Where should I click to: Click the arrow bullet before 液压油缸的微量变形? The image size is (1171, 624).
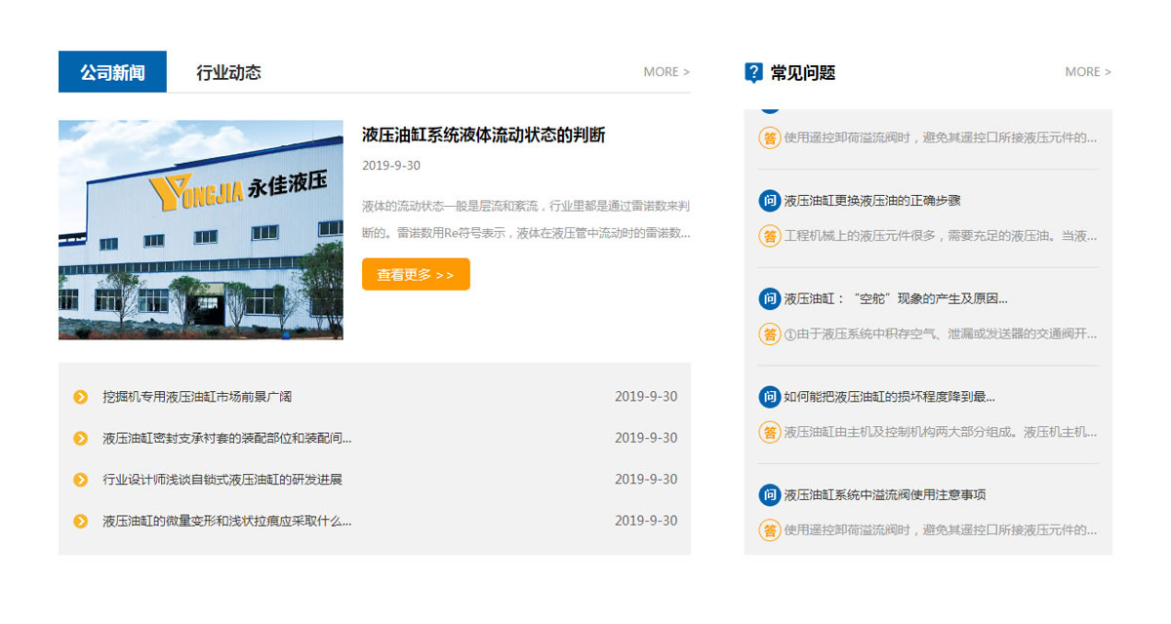click(81, 522)
